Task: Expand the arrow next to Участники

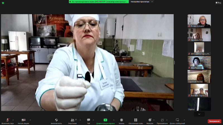Action: [x=80, y=120]
